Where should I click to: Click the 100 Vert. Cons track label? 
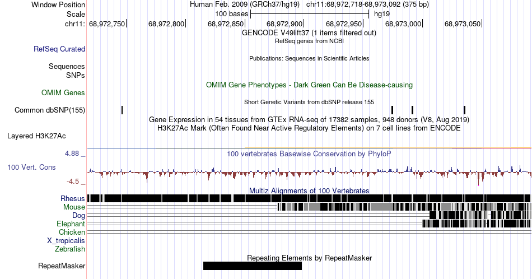click(31, 167)
